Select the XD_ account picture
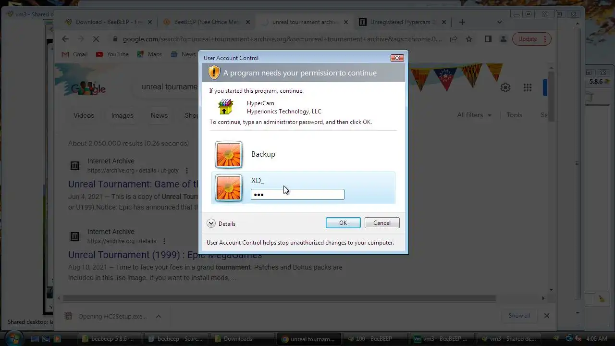615x346 pixels. coord(229,188)
